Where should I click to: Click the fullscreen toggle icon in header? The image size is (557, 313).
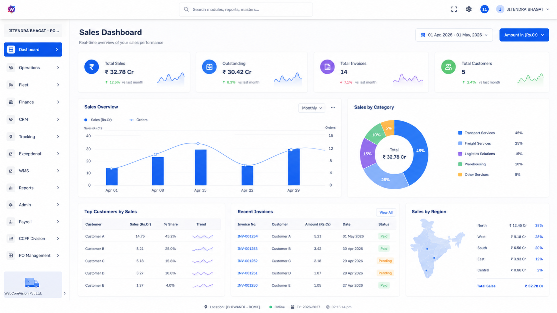click(x=454, y=9)
